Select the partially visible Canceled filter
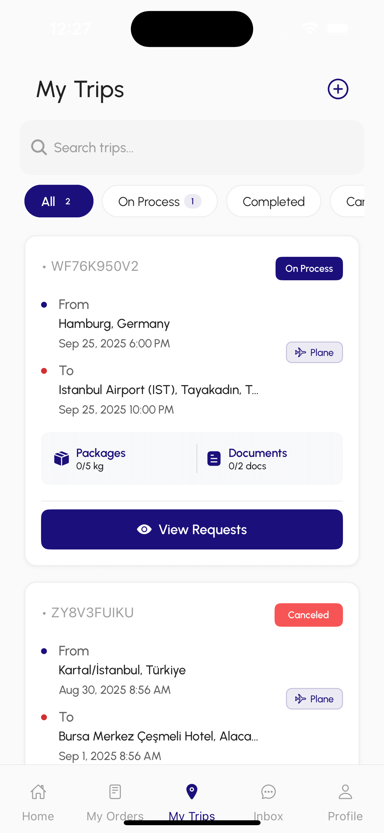The image size is (384, 833). point(352,201)
